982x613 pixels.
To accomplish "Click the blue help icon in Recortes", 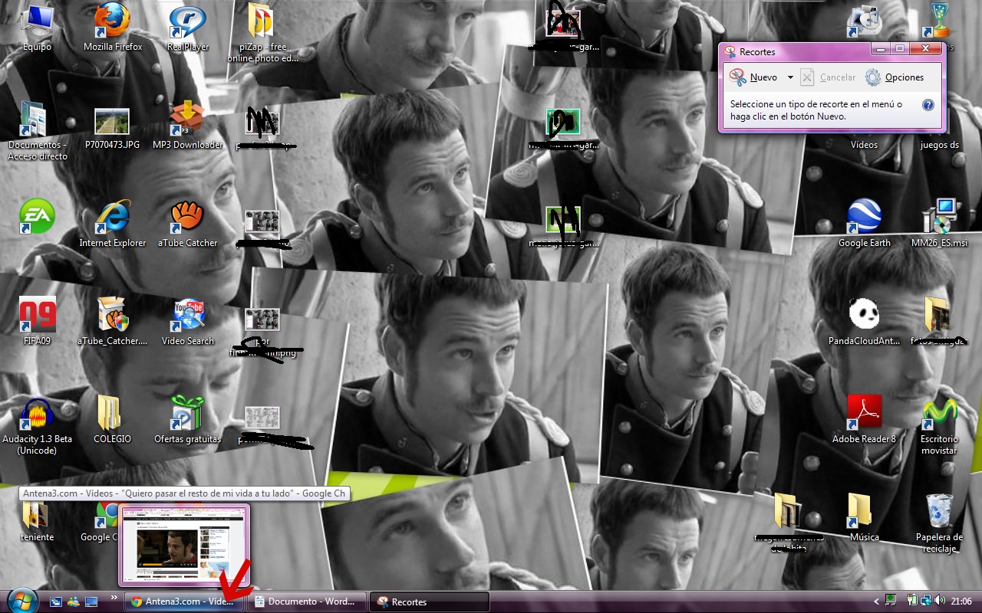I will [x=928, y=105].
